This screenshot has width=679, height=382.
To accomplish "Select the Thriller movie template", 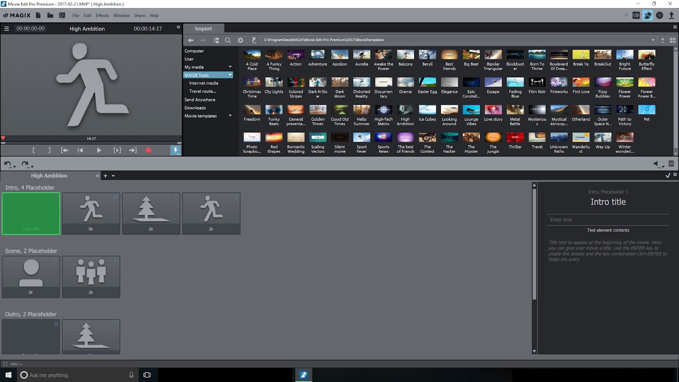I will point(515,141).
